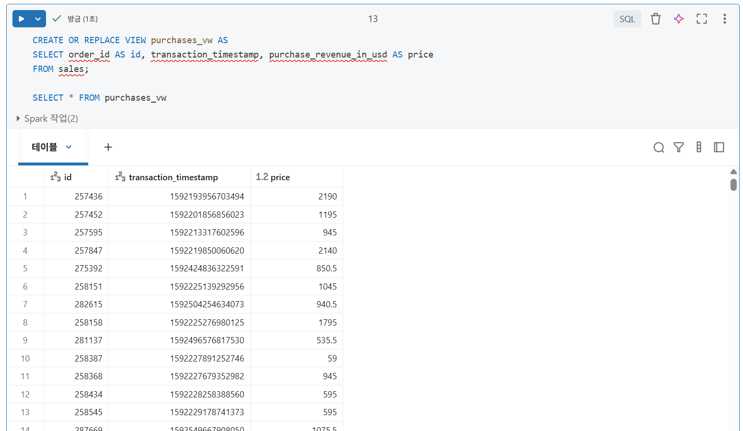Select the id cell 258158

[x=76, y=322]
